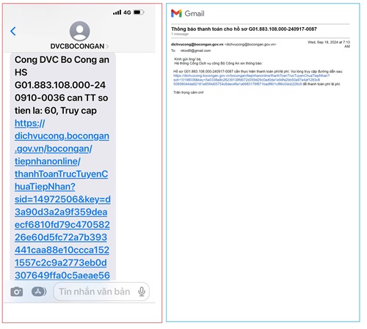The height and width of the screenshot is (329, 367).
Task: Tap the signal strength bars icon
Action: [x=117, y=12]
